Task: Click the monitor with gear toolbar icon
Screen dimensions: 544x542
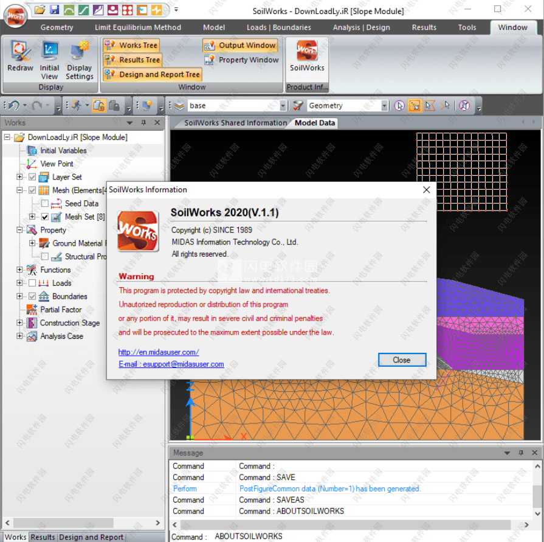Action: (147, 105)
